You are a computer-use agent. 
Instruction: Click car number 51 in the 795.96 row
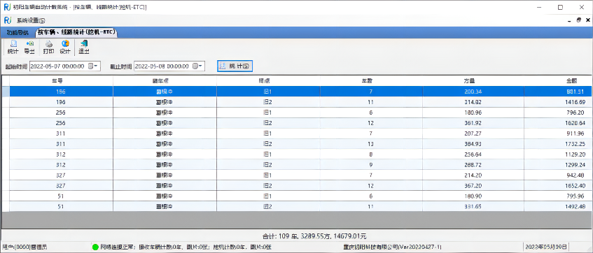61,196
